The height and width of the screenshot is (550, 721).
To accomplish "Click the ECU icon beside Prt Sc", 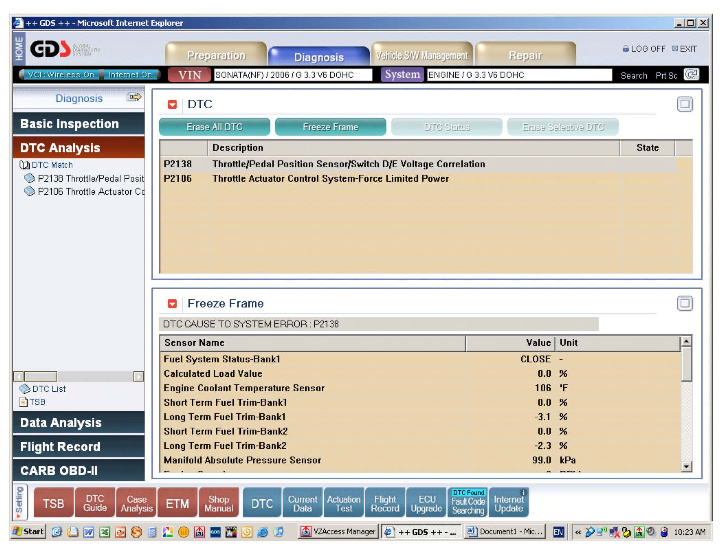I will click(691, 75).
